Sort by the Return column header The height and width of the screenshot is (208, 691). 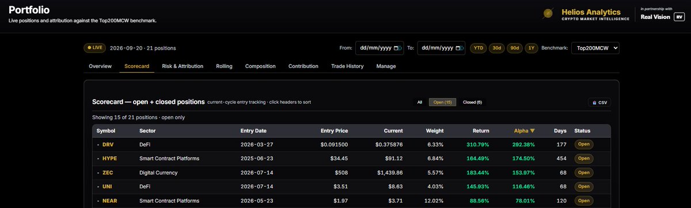click(481, 131)
